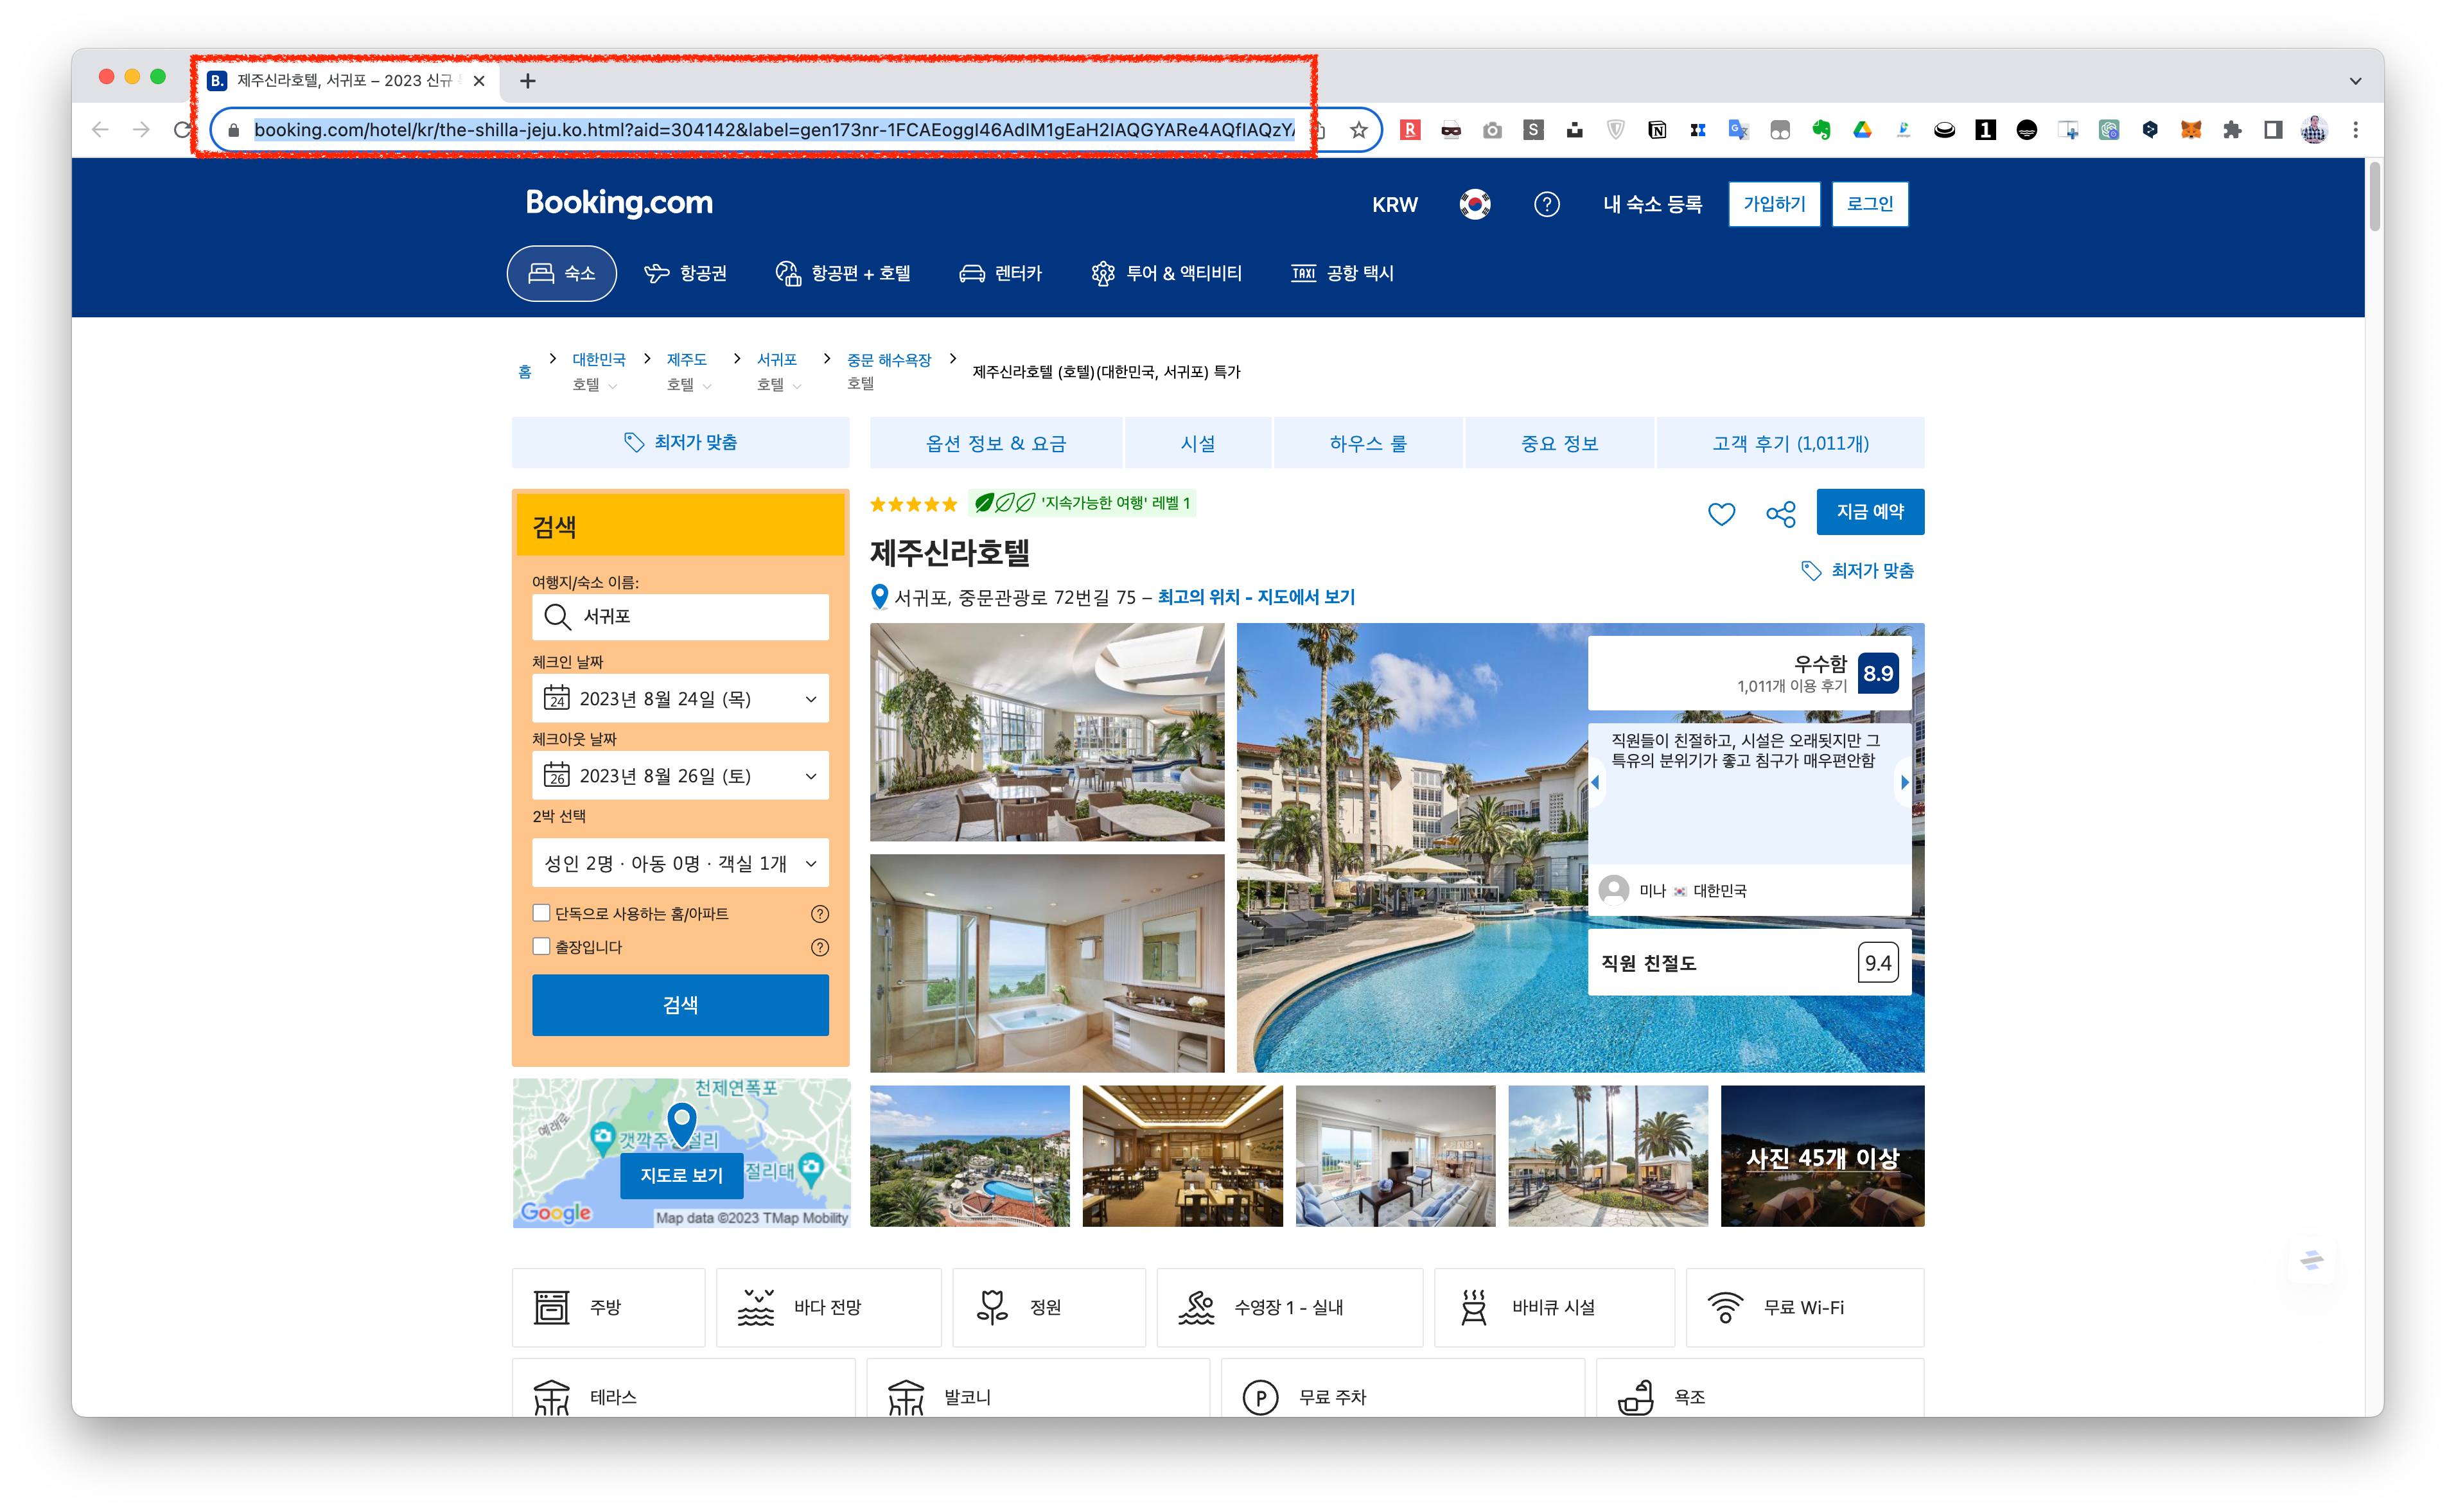Select the 투어 & 액티비티 tab

coord(1166,273)
